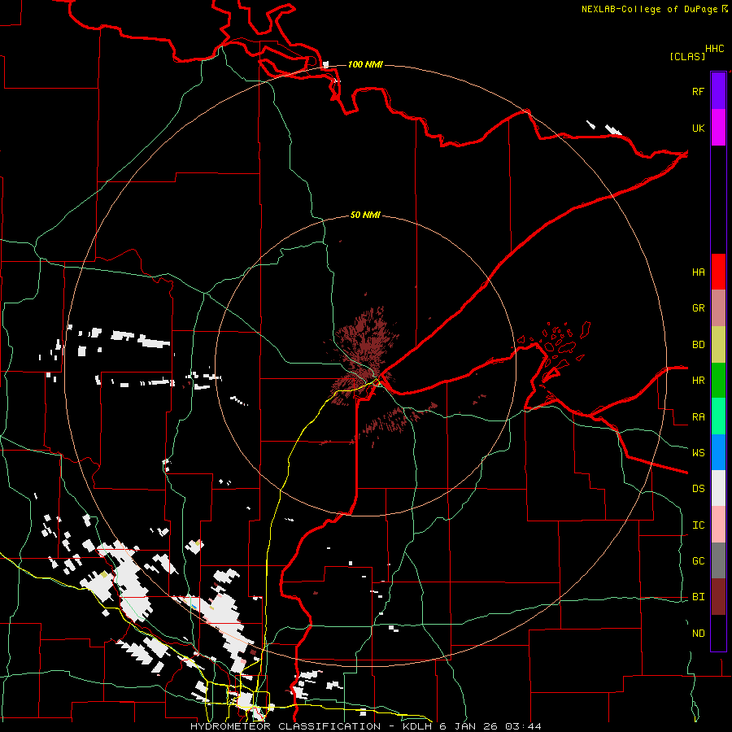732x732 pixels.
Task: Click the GC gray legend swatch
Action: pos(718,560)
